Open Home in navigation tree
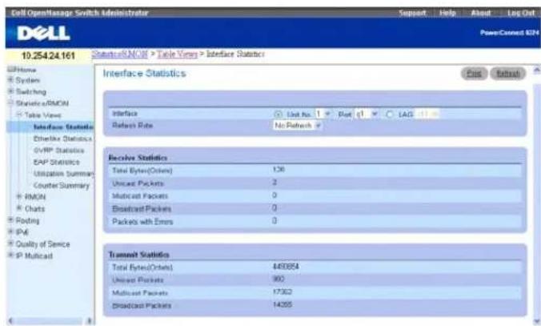Viewport: 541px width, 326px height. [x=26, y=70]
